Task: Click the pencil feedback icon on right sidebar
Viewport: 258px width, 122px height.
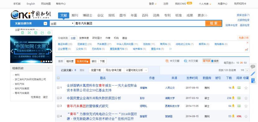Action: [x=253, y=74]
